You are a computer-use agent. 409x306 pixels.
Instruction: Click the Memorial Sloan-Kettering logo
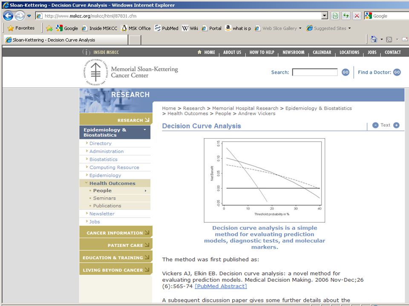[x=130, y=72]
